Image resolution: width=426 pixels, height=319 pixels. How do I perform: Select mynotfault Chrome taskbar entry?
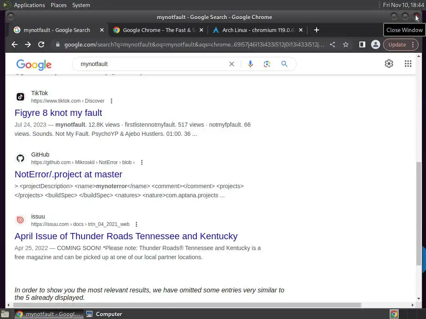click(x=49, y=314)
